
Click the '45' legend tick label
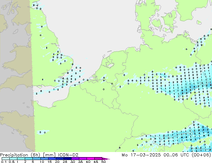click(96, 162)
